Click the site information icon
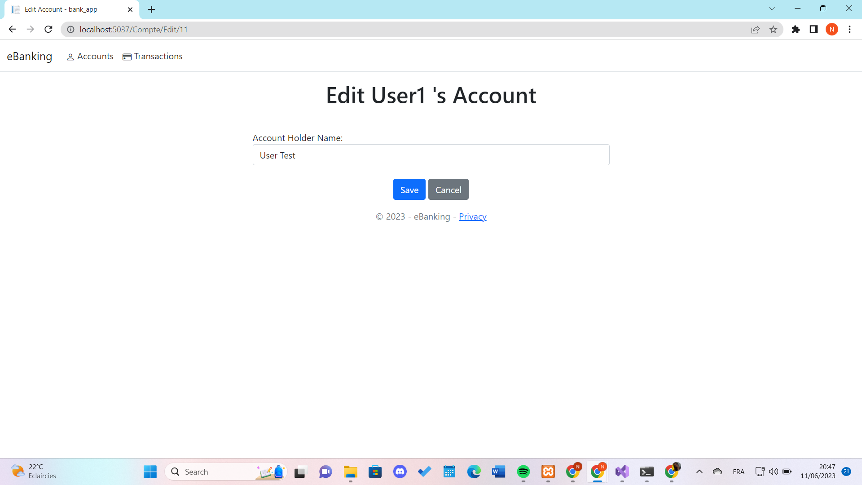This screenshot has width=862, height=485. click(70, 29)
